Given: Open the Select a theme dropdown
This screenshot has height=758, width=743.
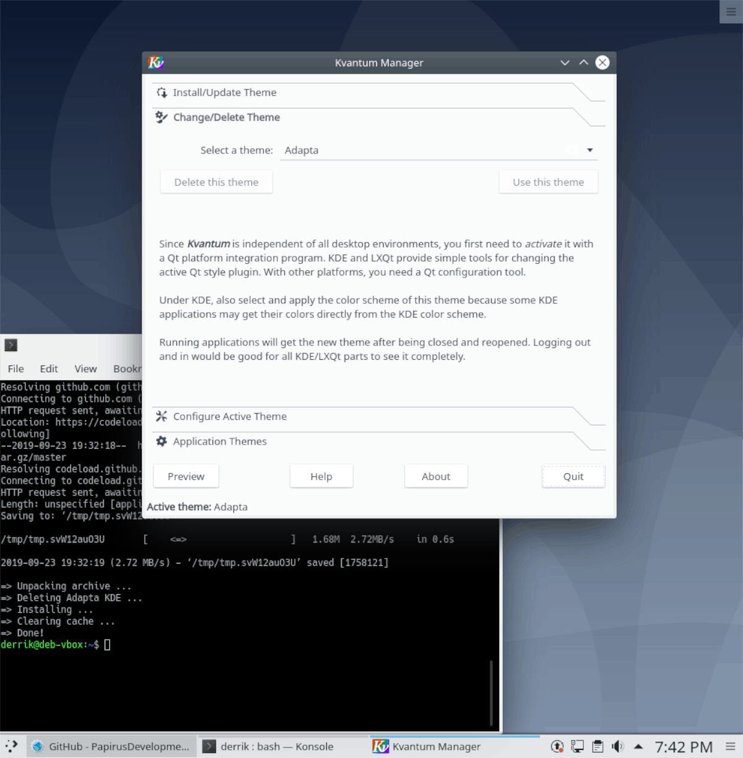Looking at the screenshot, I should pyautogui.click(x=589, y=150).
